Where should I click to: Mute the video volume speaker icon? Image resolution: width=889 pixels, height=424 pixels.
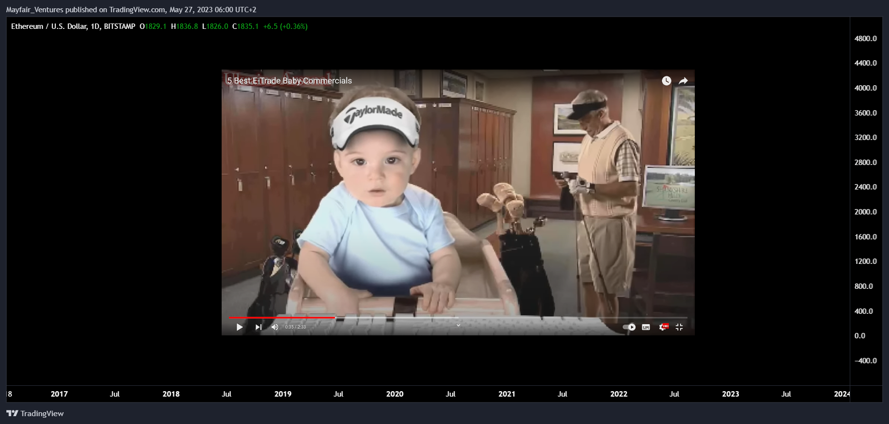pyautogui.click(x=275, y=327)
